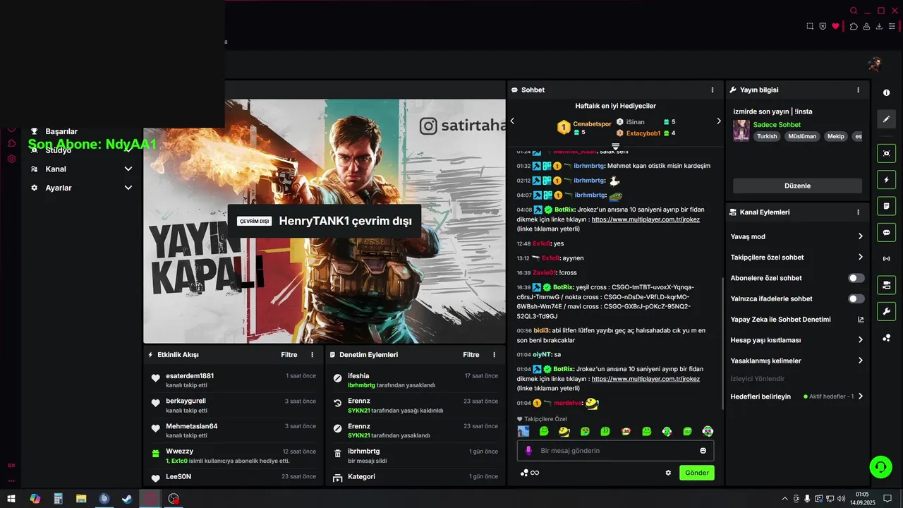The image size is (903, 508).
Task: Click the next arrow in the top gifters banner
Action: point(719,121)
